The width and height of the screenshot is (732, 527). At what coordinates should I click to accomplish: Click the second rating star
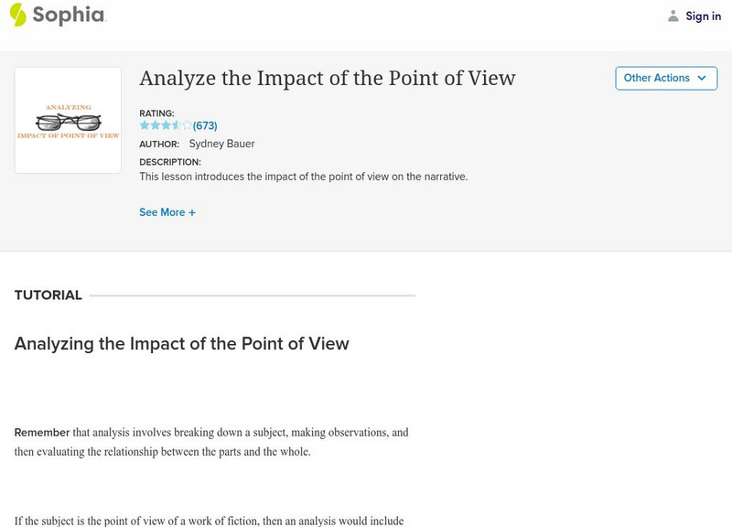(x=155, y=125)
